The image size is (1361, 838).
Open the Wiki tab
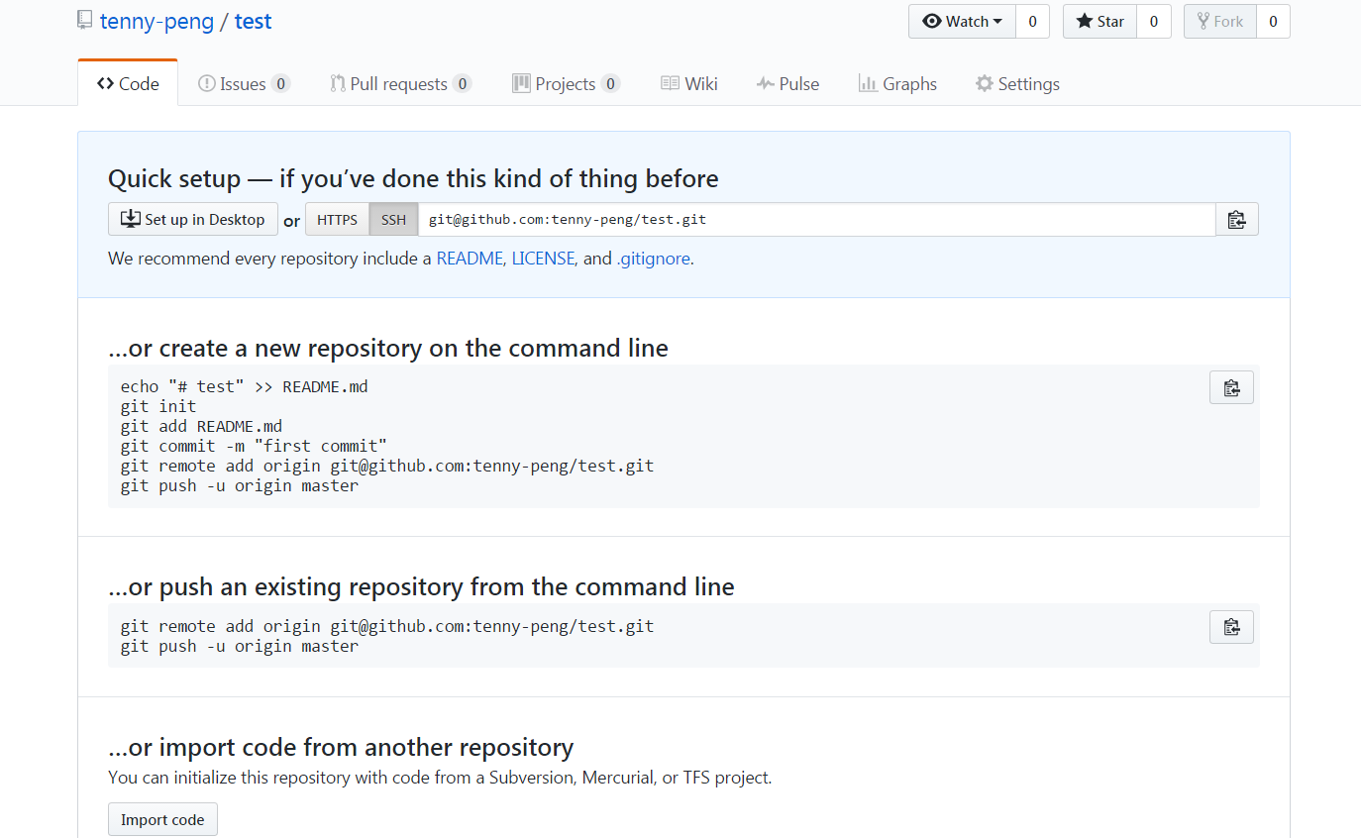pos(689,83)
